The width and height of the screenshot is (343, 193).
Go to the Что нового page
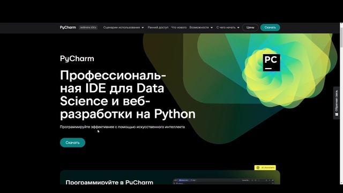(x=178, y=27)
